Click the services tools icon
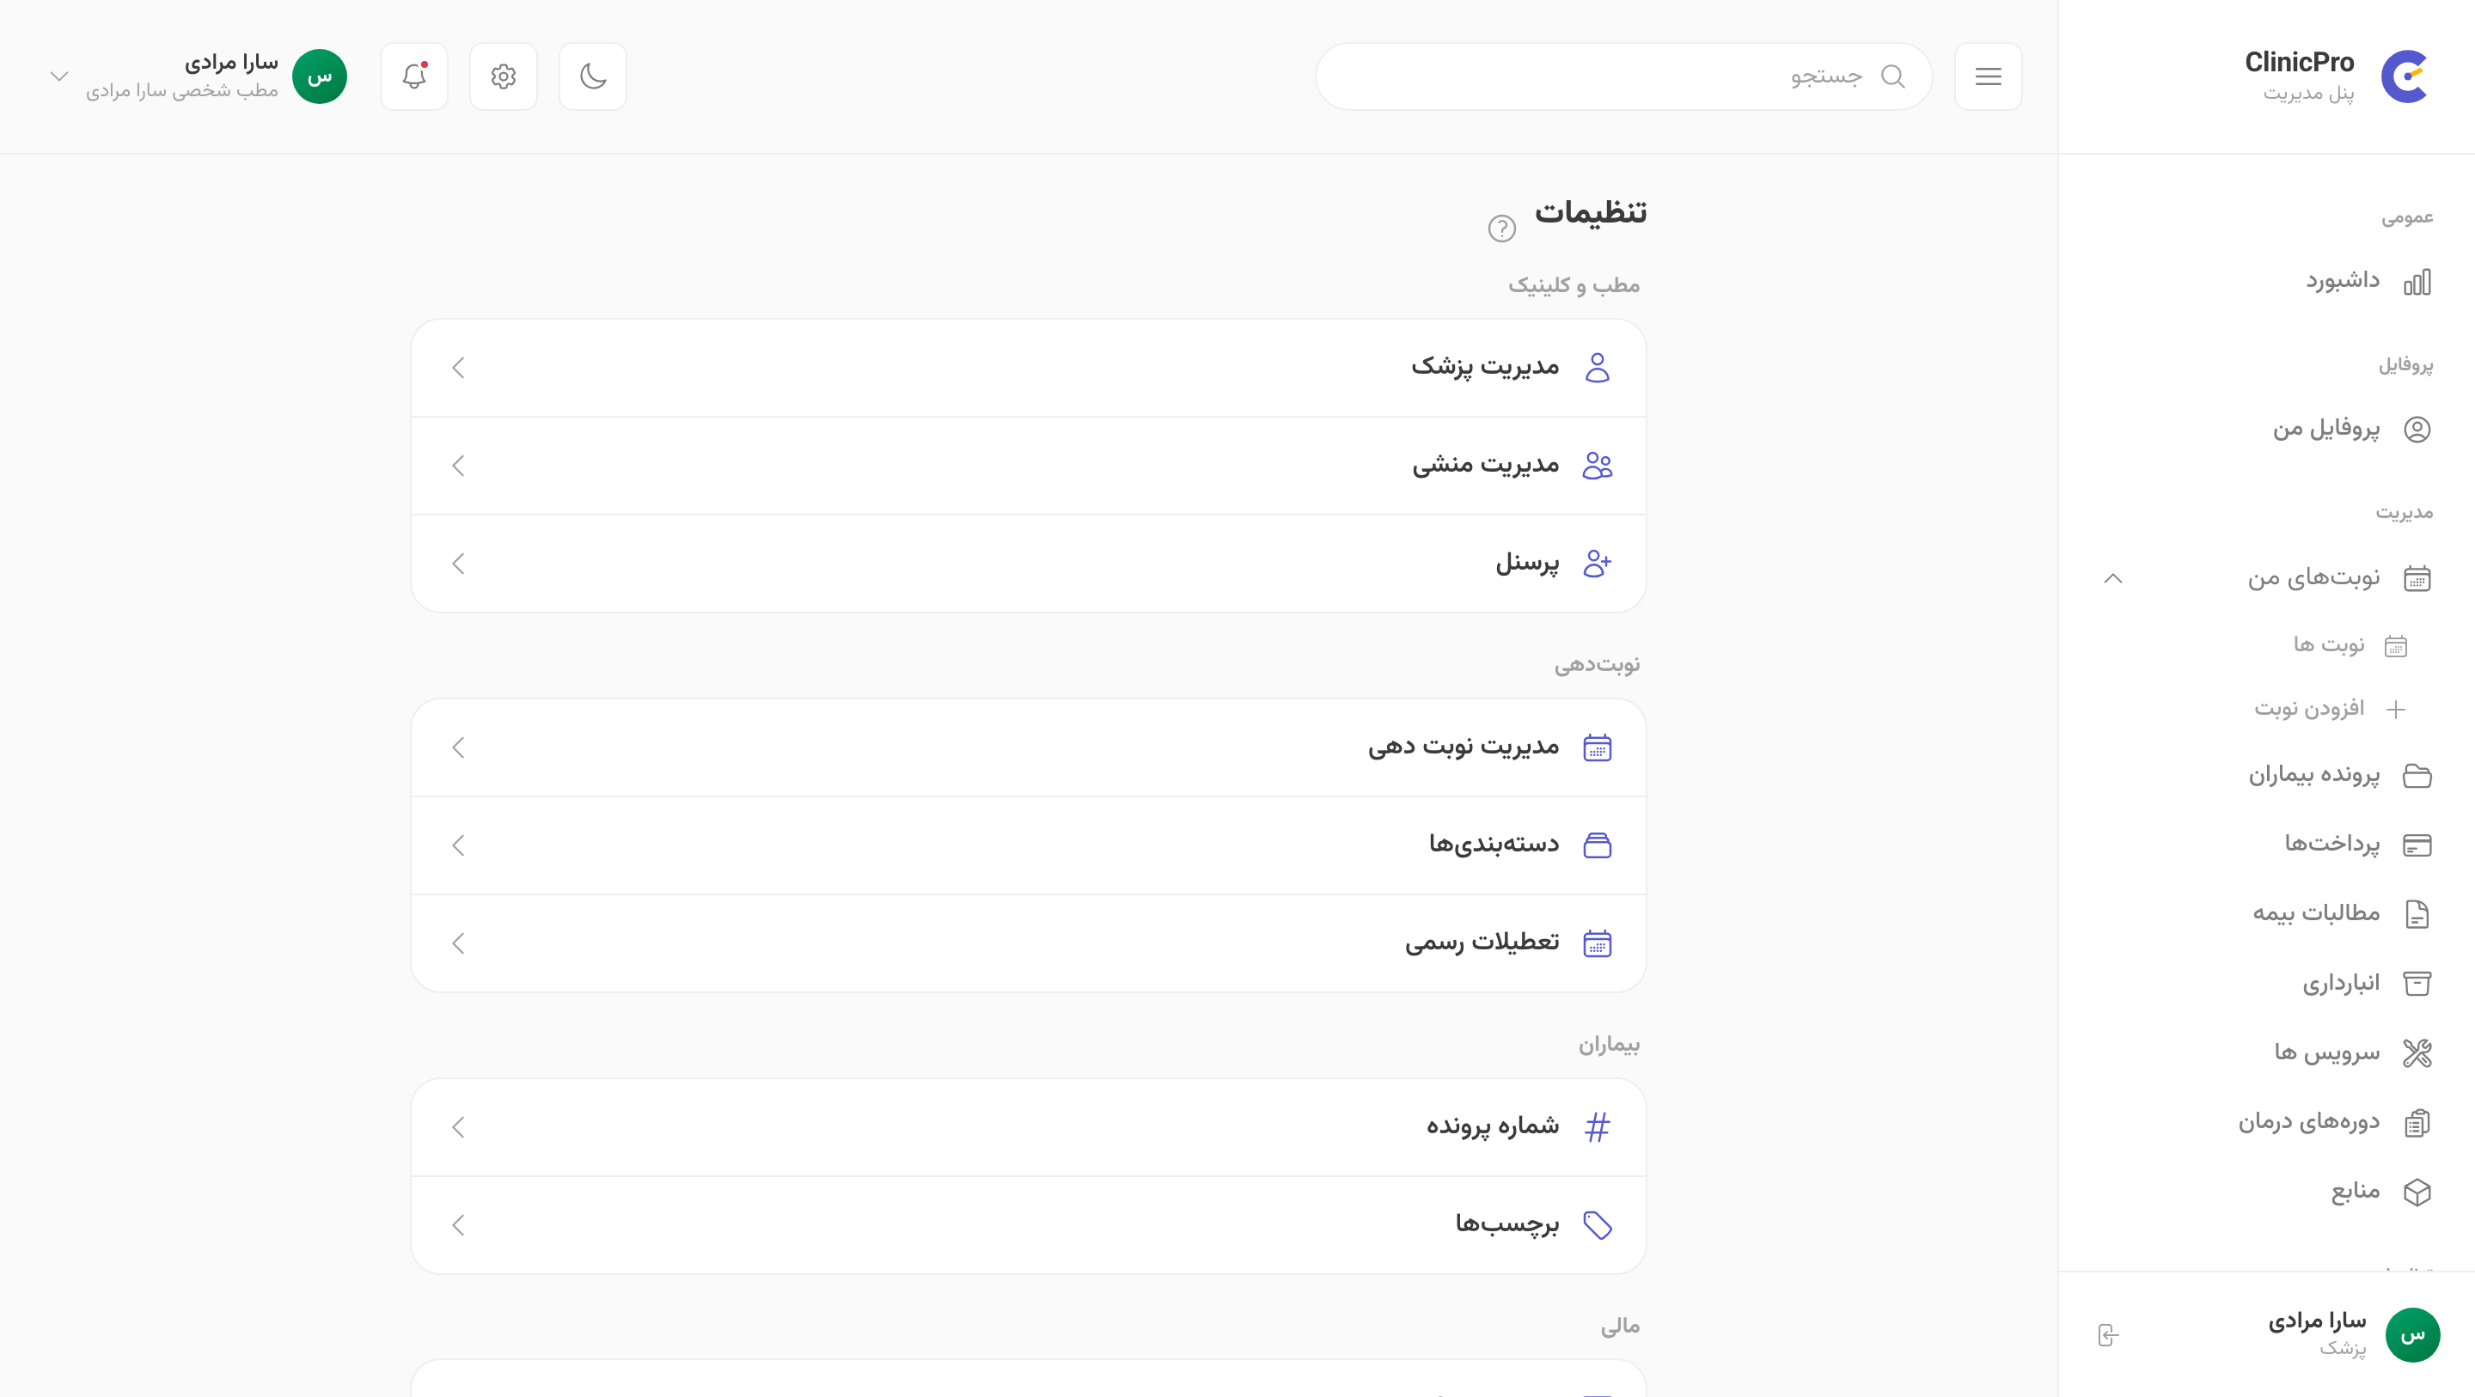Screen dimensions: 2475x1397 coord(2417,1053)
